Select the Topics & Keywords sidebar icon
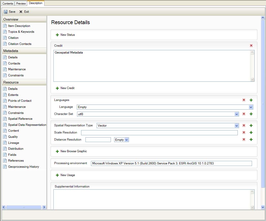Viewport: 266px width, 221px height. (x=5, y=32)
